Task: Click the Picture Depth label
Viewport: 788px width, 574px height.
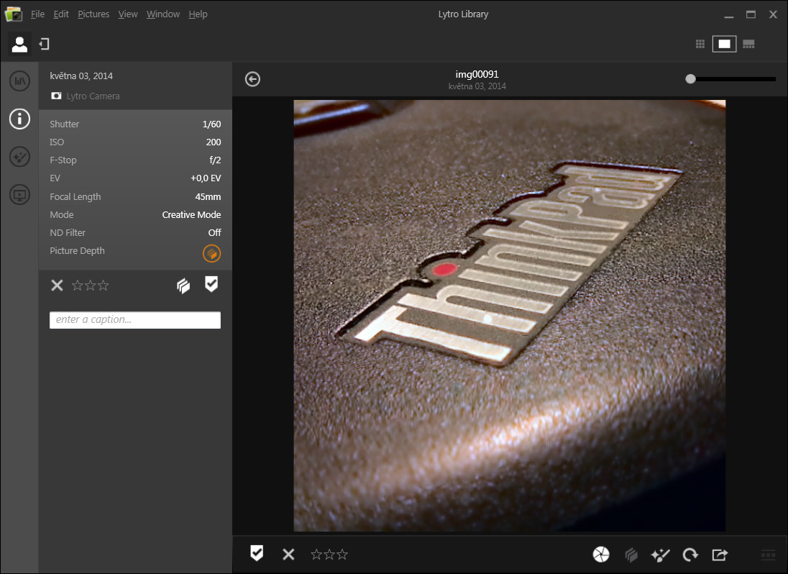Action: (78, 251)
